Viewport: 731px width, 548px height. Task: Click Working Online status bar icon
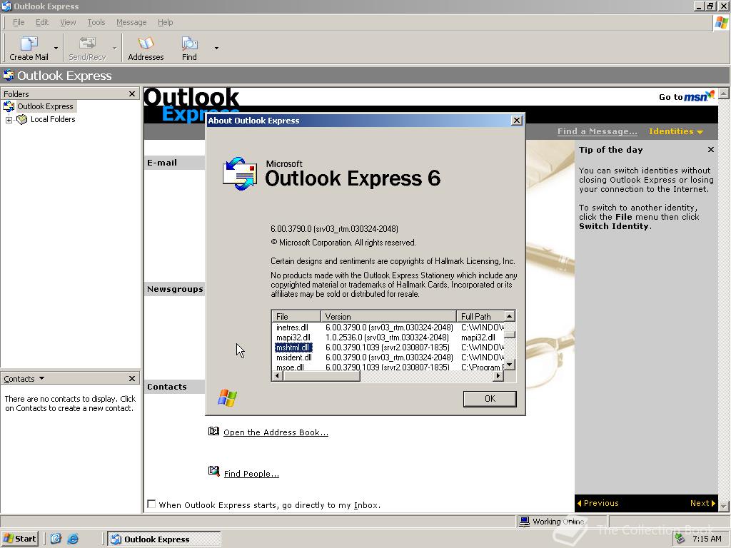click(524, 522)
